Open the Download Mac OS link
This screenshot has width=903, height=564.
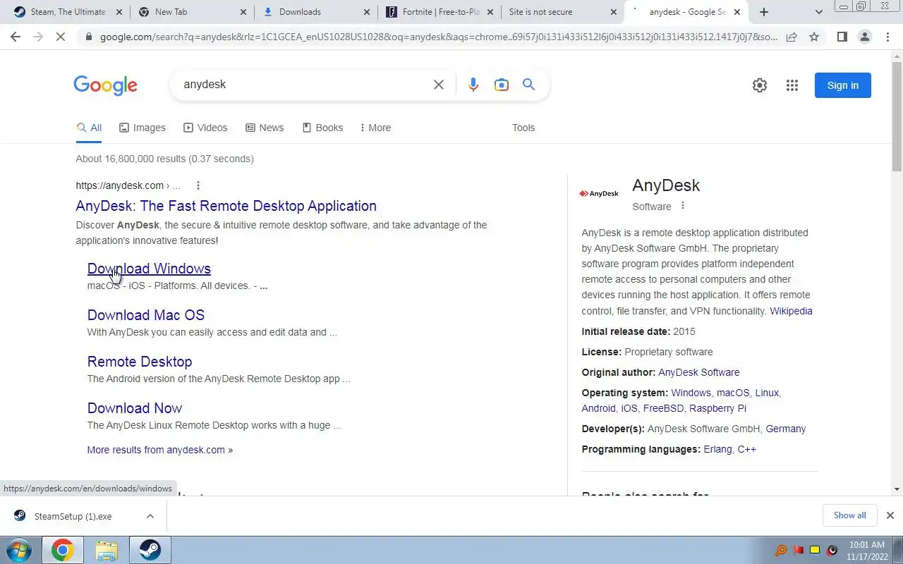pyautogui.click(x=145, y=315)
